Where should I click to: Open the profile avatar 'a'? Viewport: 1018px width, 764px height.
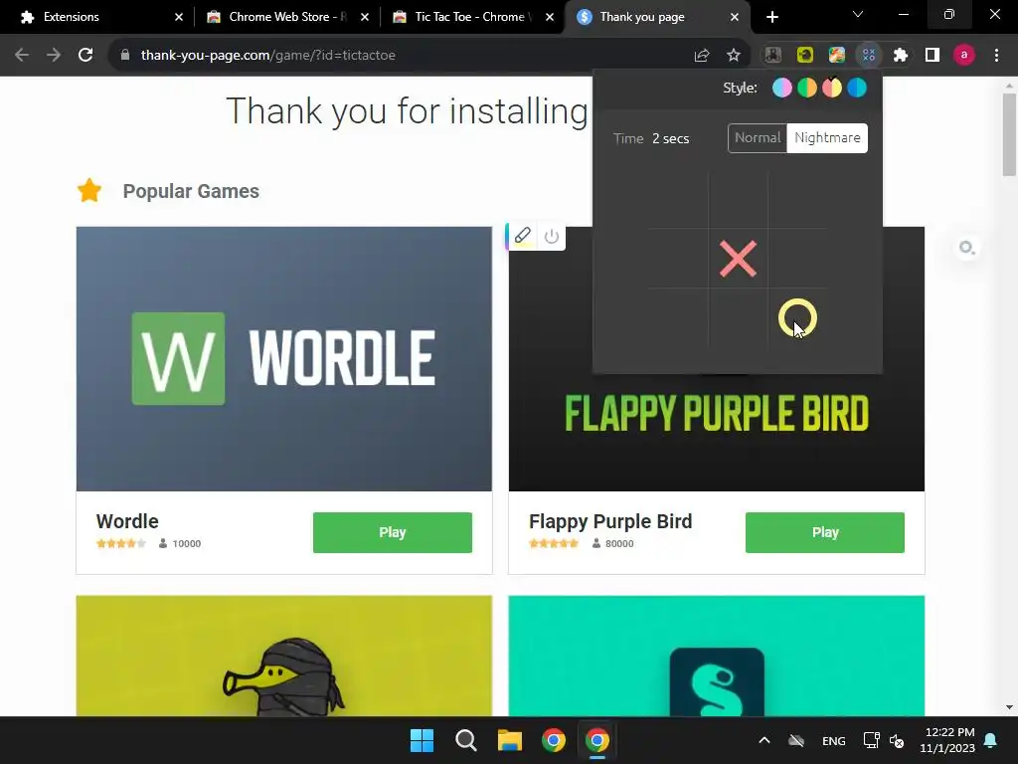point(964,56)
